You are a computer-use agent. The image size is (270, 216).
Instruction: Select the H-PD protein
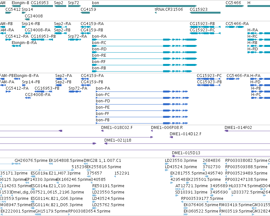coord(260,85)
